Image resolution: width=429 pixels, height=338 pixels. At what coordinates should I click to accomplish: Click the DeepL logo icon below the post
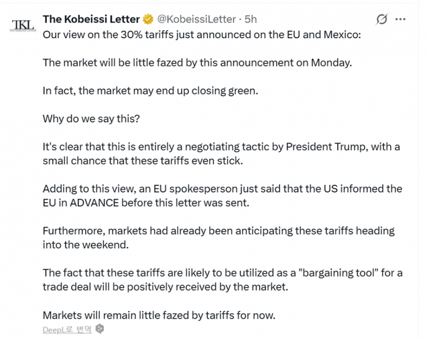[x=100, y=329]
